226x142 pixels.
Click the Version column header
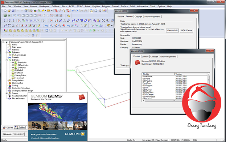click(191, 74)
